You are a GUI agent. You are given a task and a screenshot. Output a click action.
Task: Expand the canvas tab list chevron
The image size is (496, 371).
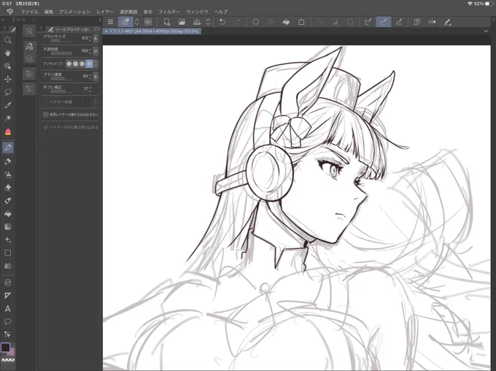[x=486, y=31]
